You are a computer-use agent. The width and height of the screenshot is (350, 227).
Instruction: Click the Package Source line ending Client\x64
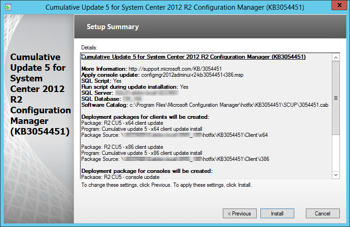coord(175,135)
